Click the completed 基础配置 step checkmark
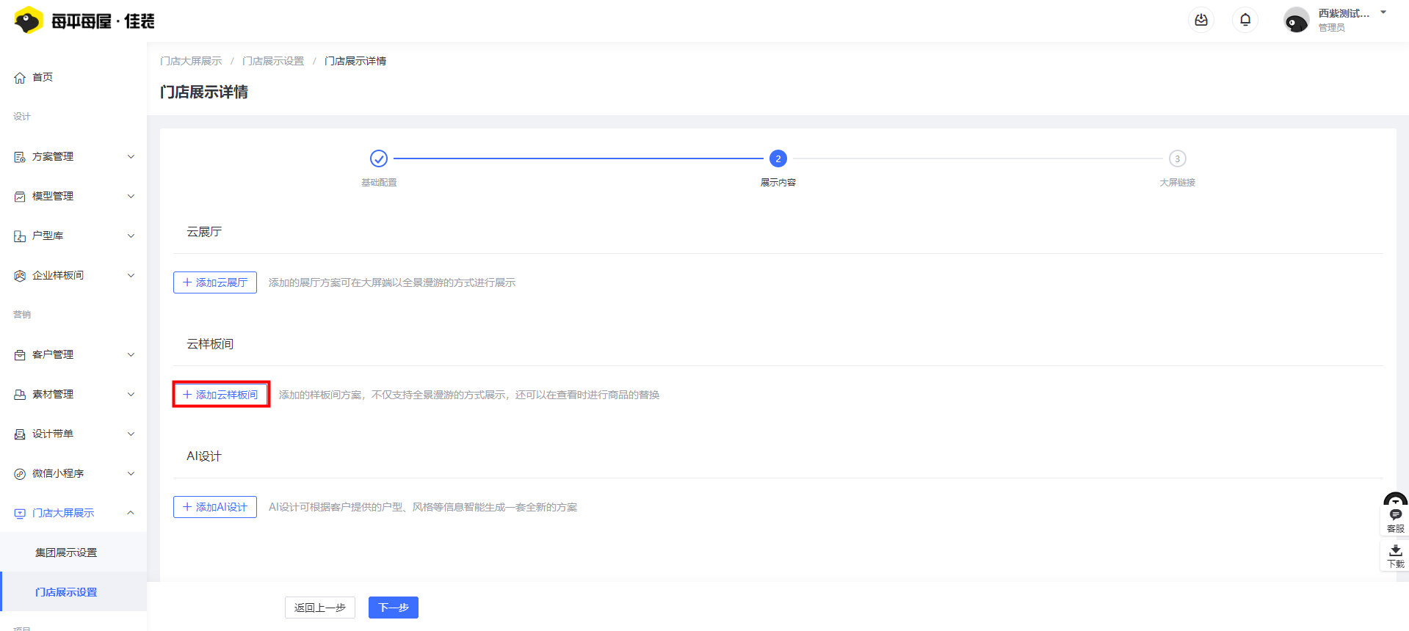The height and width of the screenshot is (631, 1409). [x=379, y=158]
